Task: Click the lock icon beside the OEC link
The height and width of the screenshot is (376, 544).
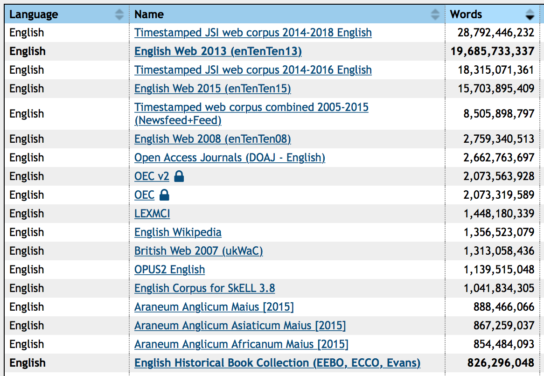Action: click(164, 195)
